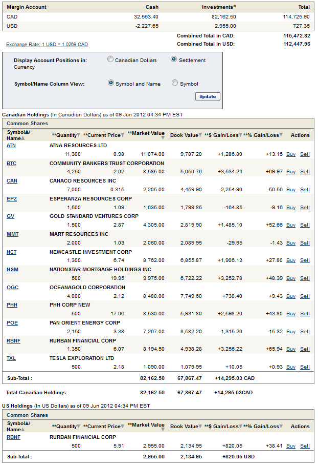Sort US holdings by Book Value arrow
318x465 pixels.
point(200,427)
